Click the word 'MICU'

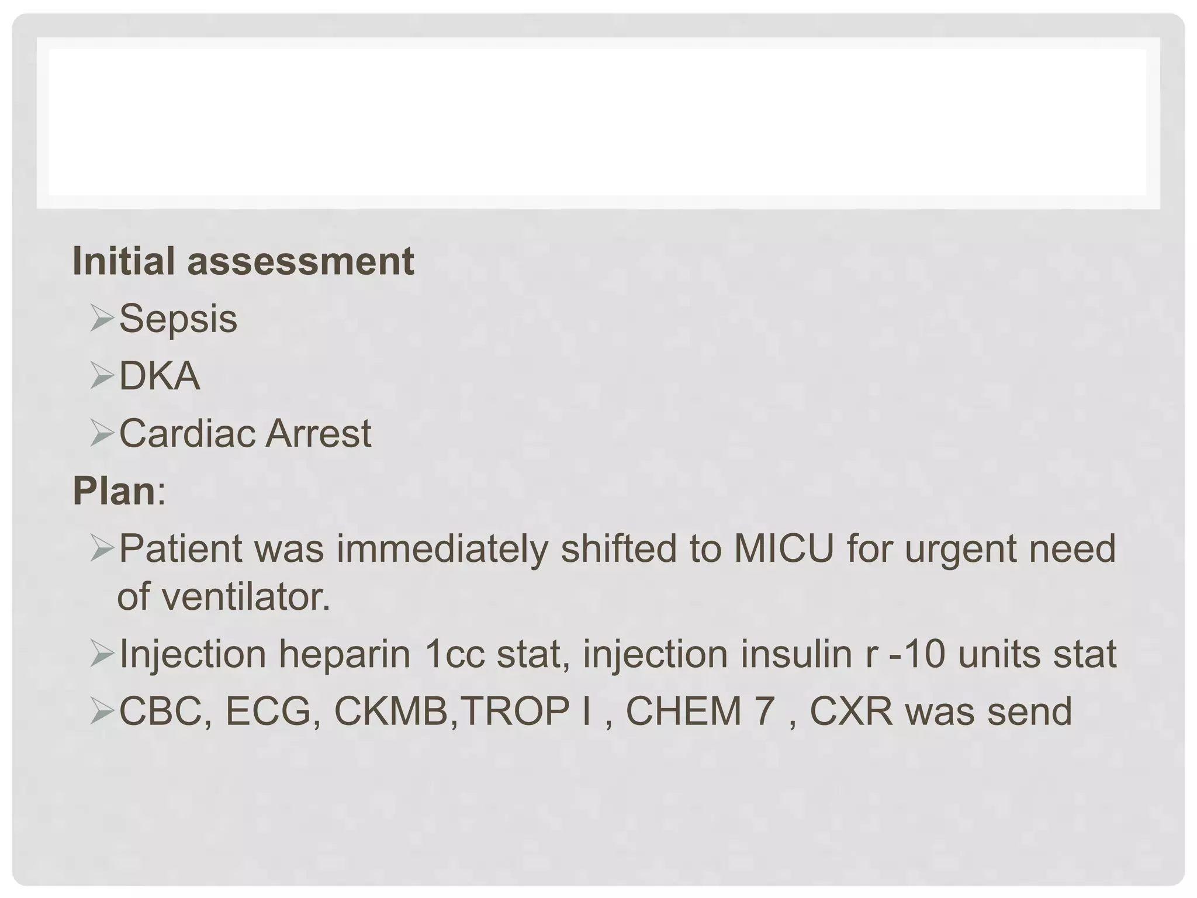(x=783, y=549)
